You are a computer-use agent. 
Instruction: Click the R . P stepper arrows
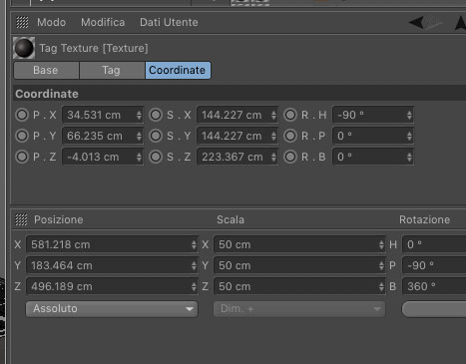(x=409, y=136)
